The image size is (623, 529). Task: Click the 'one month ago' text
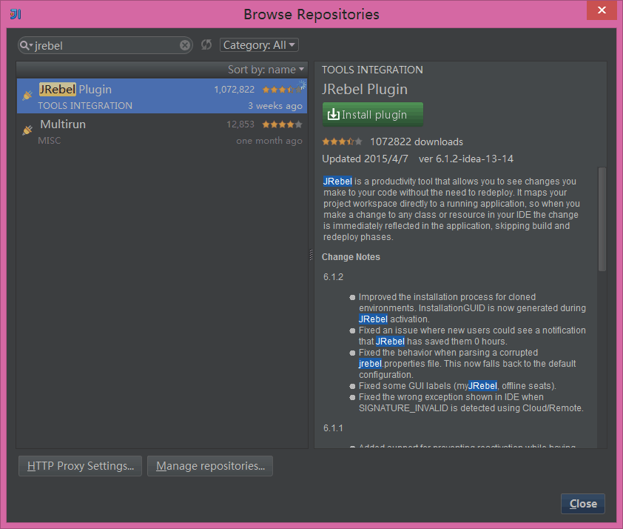click(269, 141)
